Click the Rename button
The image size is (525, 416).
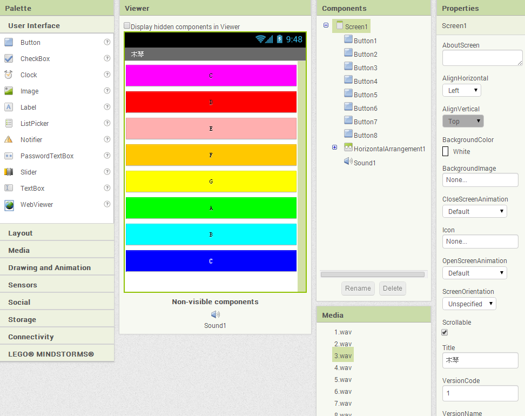(358, 288)
